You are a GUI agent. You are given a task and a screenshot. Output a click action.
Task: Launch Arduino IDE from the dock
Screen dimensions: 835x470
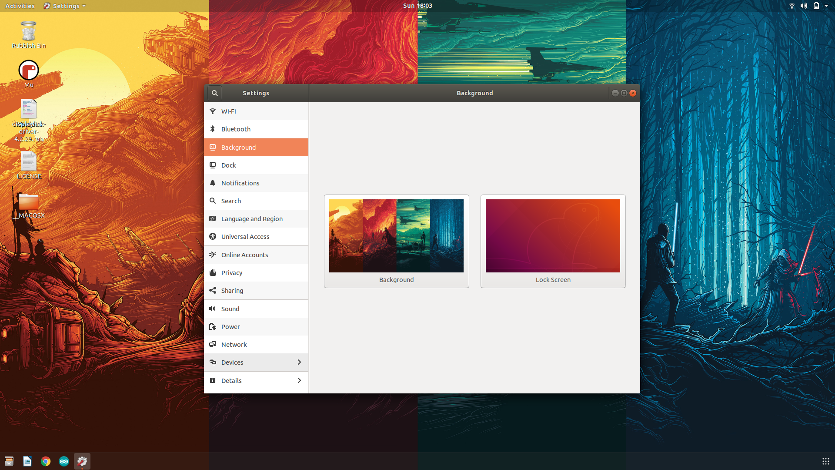[64, 461]
